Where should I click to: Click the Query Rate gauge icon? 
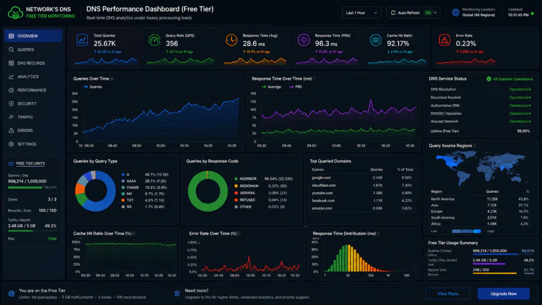tap(155, 40)
